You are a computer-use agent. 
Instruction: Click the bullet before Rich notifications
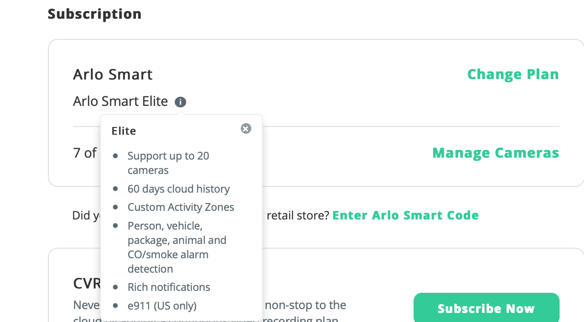click(x=115, y=287)
